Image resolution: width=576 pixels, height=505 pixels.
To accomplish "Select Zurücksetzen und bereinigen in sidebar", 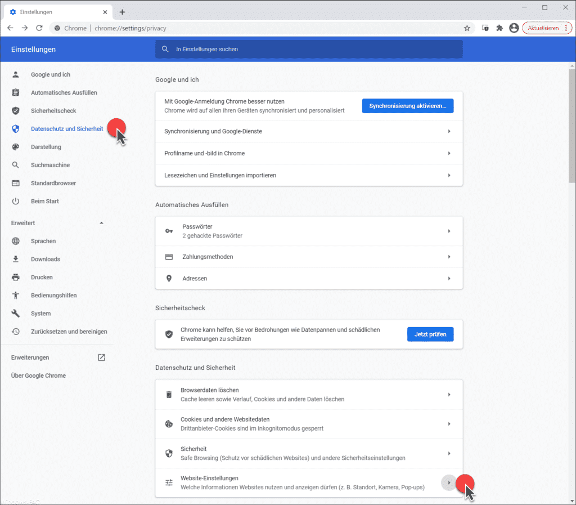I will pyautogui.click(x=69, y=332).
